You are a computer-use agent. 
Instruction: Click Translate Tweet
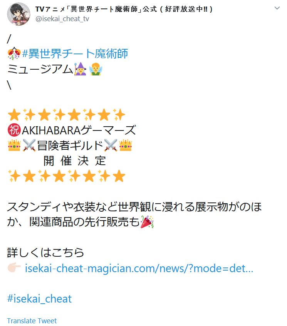pyautogui.click(x=32, y=321)
